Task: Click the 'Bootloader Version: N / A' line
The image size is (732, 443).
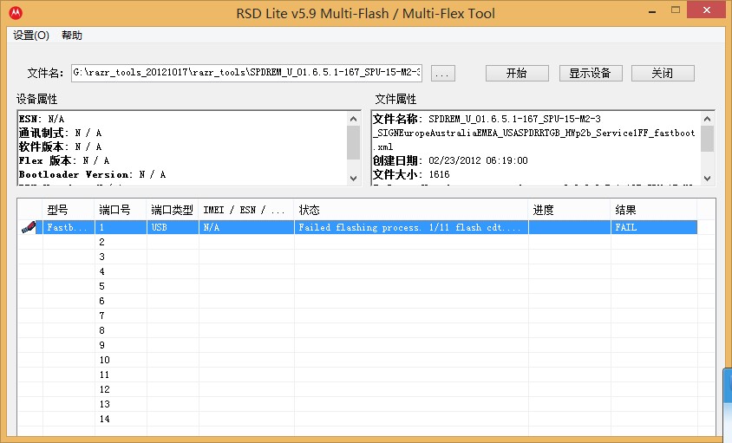Action: click(93, 174)
